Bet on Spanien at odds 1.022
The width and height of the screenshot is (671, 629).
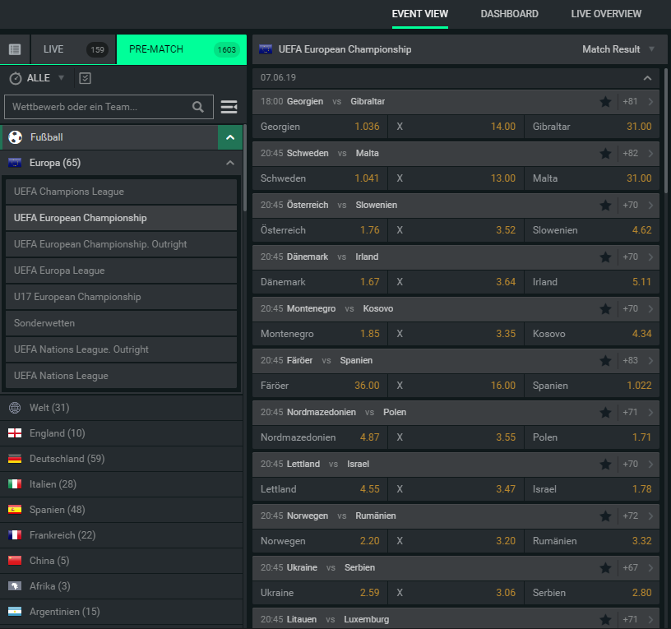[592, 386]
